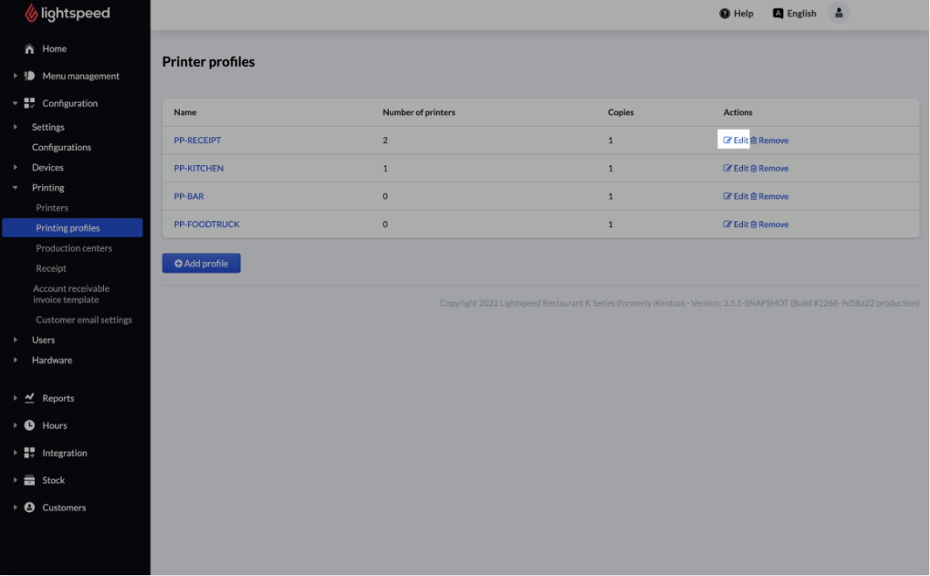Viewport: 930px width, 576px height.
Task: Edit the PP-RECEIPT printer profile
Action: tap(736, 141)
